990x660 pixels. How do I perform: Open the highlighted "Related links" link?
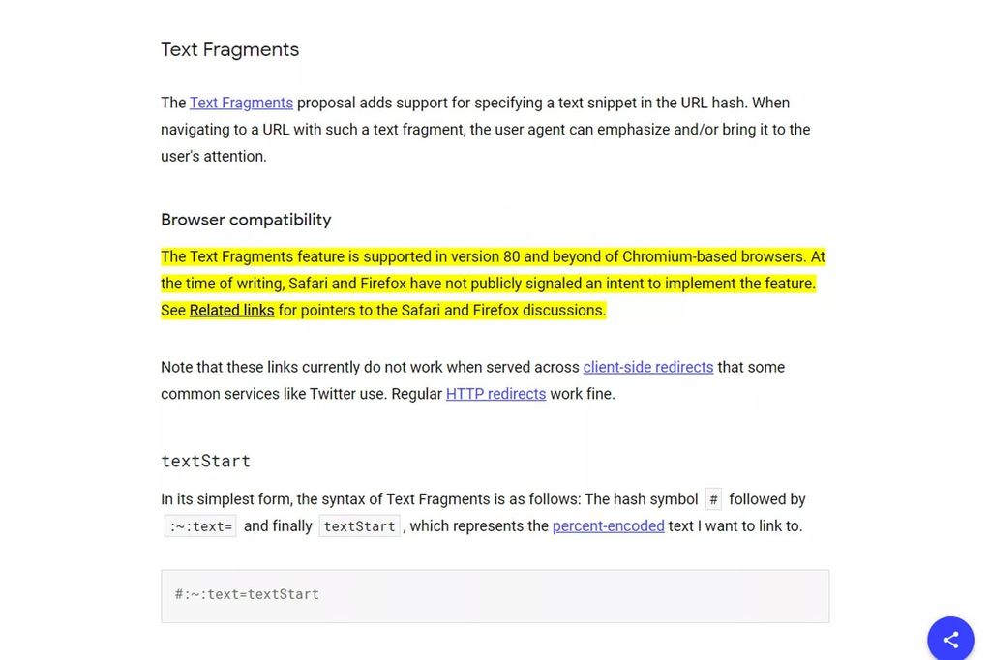pyautogui.click(x=230, y=310)
